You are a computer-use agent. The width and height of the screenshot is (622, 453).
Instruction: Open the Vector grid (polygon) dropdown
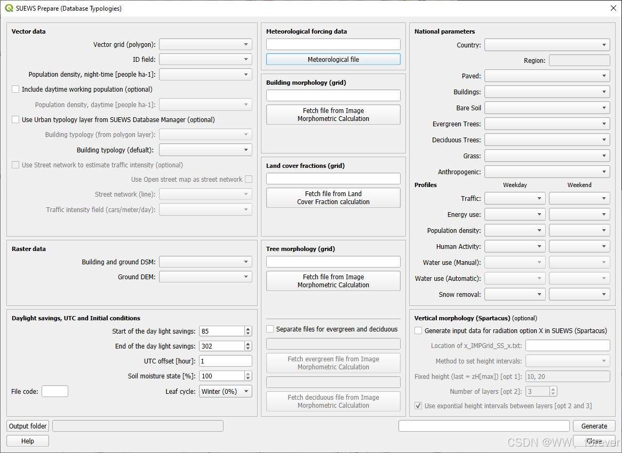click(205, 44)
